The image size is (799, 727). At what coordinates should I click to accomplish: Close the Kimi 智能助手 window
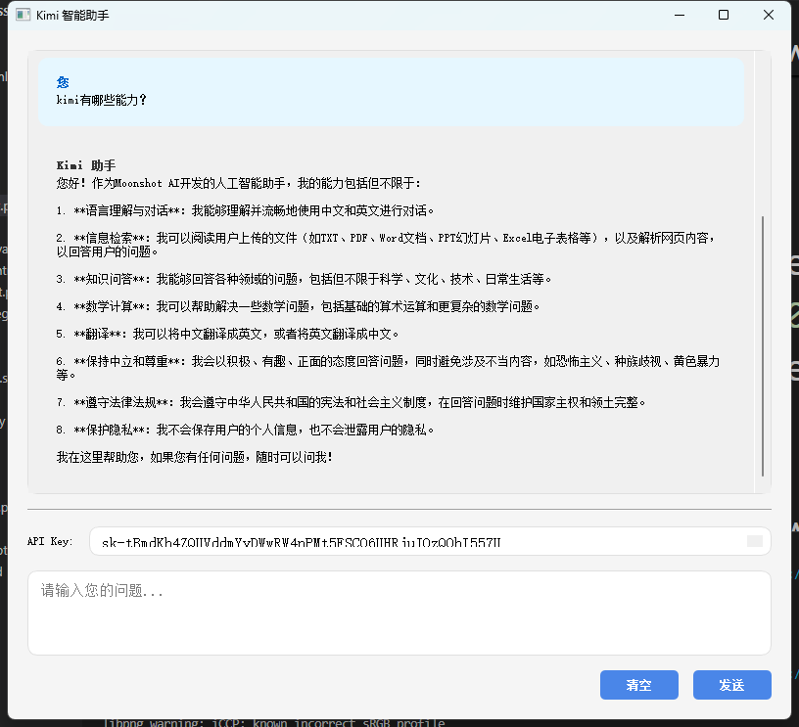(x=769, y=15)
